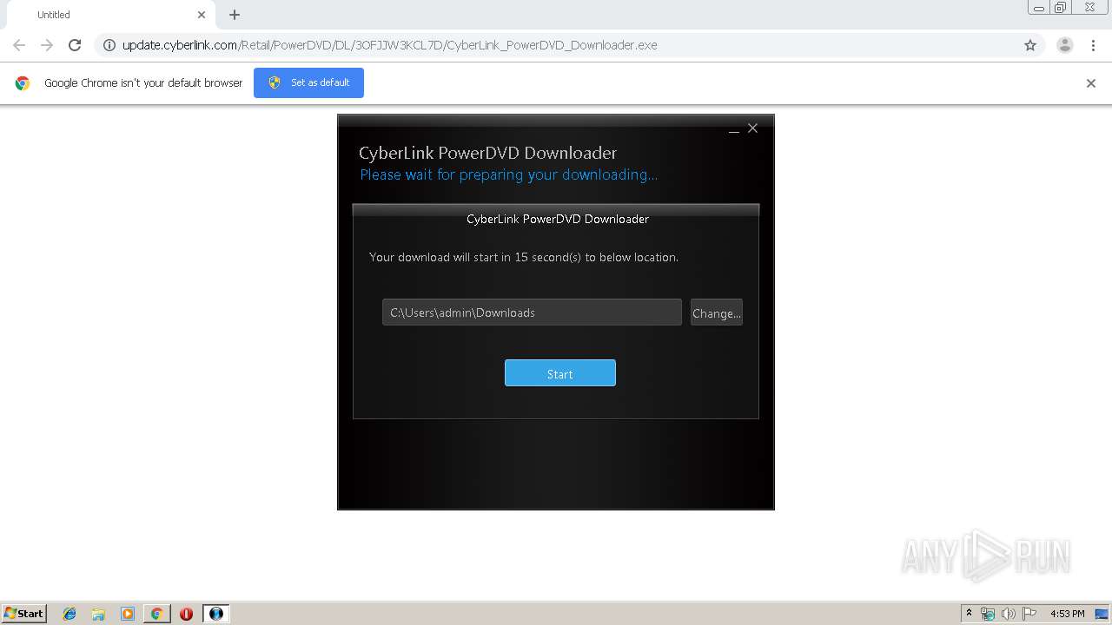Click the Start download button
This screenshot has height=625, width=1112.
click(559, 373)
